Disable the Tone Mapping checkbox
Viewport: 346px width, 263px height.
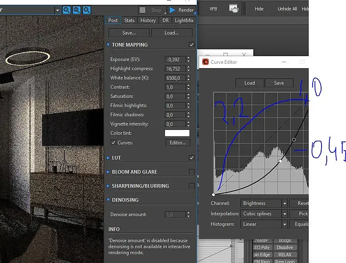191,45
